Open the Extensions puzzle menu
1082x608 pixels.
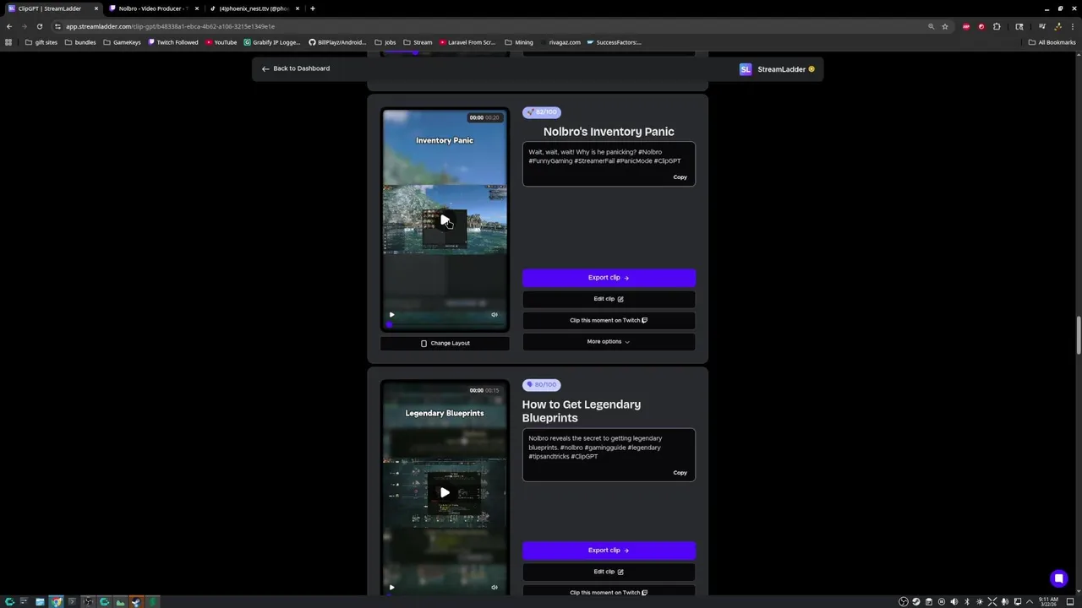point(997,26)
